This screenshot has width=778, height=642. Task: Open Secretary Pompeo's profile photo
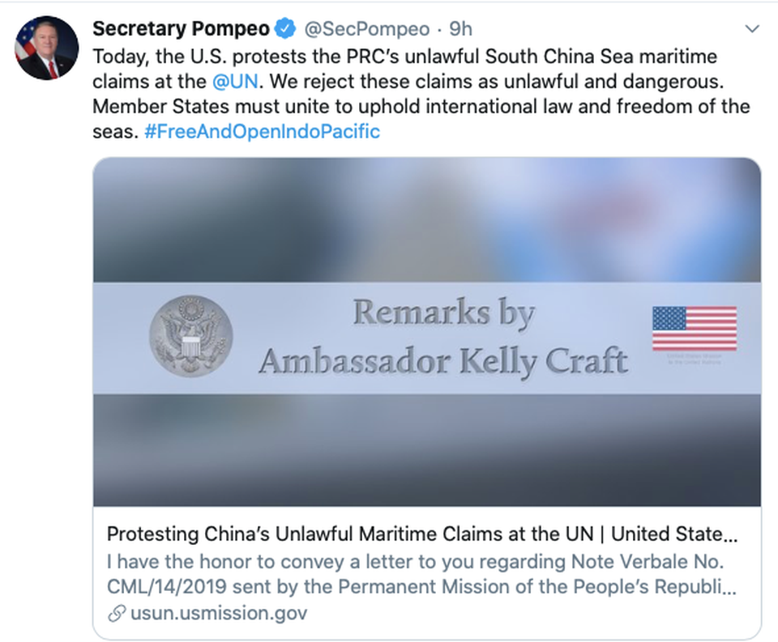click(47, 48)
